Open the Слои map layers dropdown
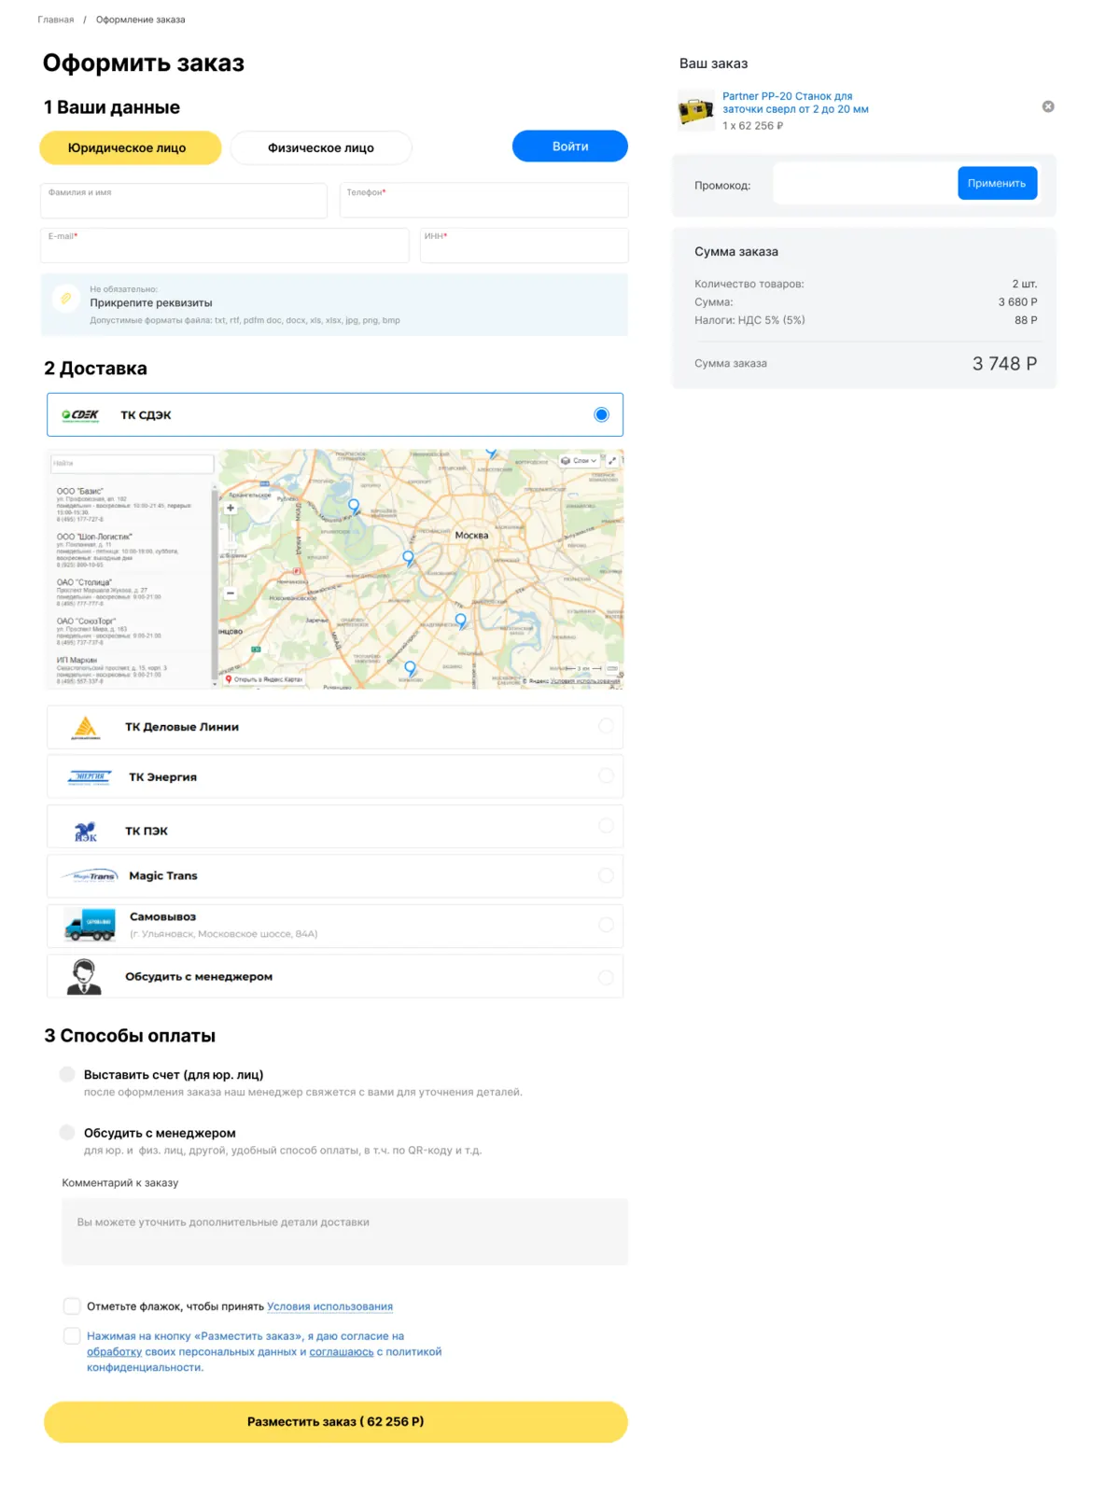This screenshot has width=1120, height=1508. pyautogui.click(x=579, y=461)
